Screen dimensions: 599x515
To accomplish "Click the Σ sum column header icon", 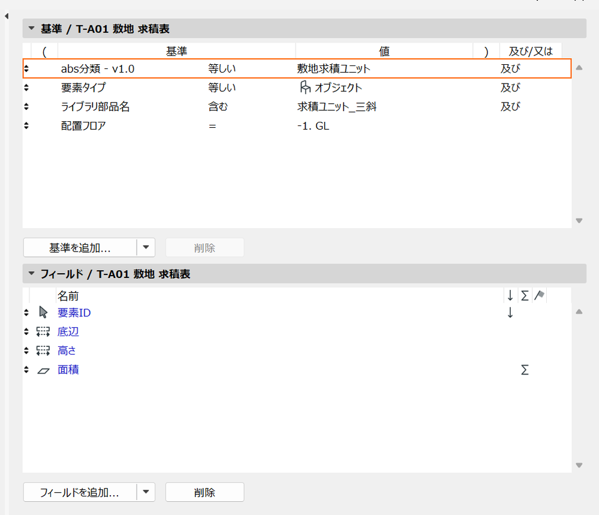I will 525,295.
